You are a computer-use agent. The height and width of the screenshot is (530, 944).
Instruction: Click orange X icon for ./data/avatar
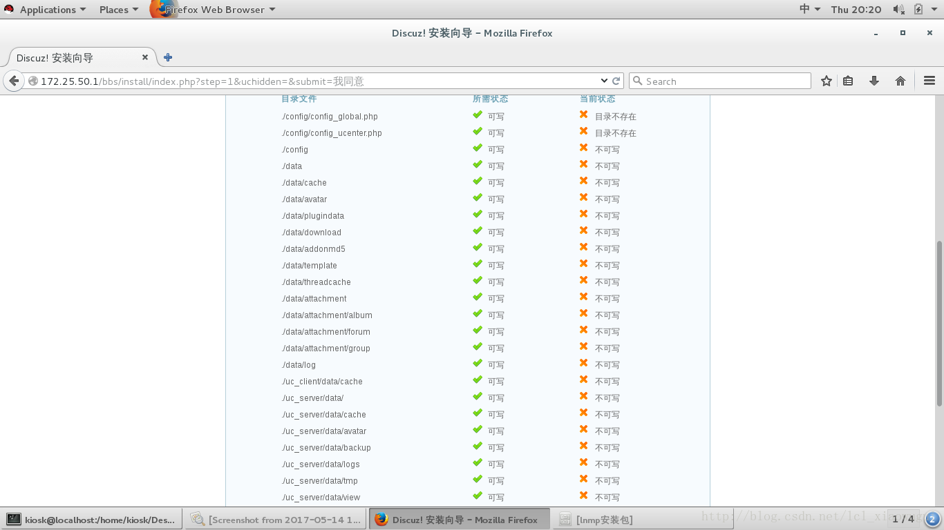point(584,197)
